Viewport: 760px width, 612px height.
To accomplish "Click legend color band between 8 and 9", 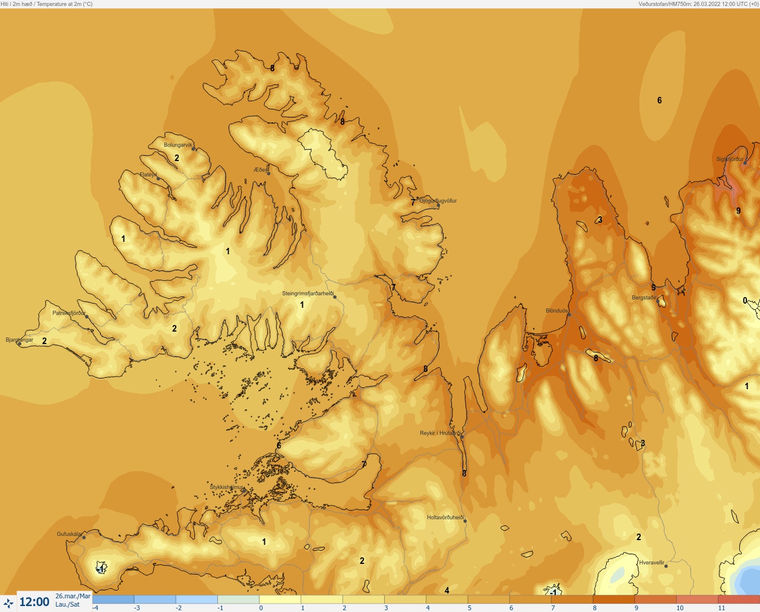I will tap(614, 600).
